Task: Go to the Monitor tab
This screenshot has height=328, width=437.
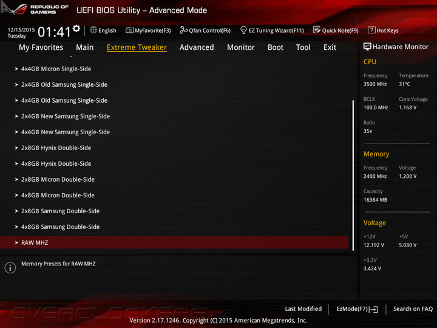Action: click(241, 47)
